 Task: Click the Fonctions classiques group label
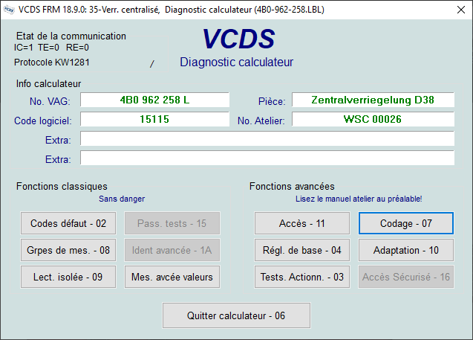coord(62,186)
